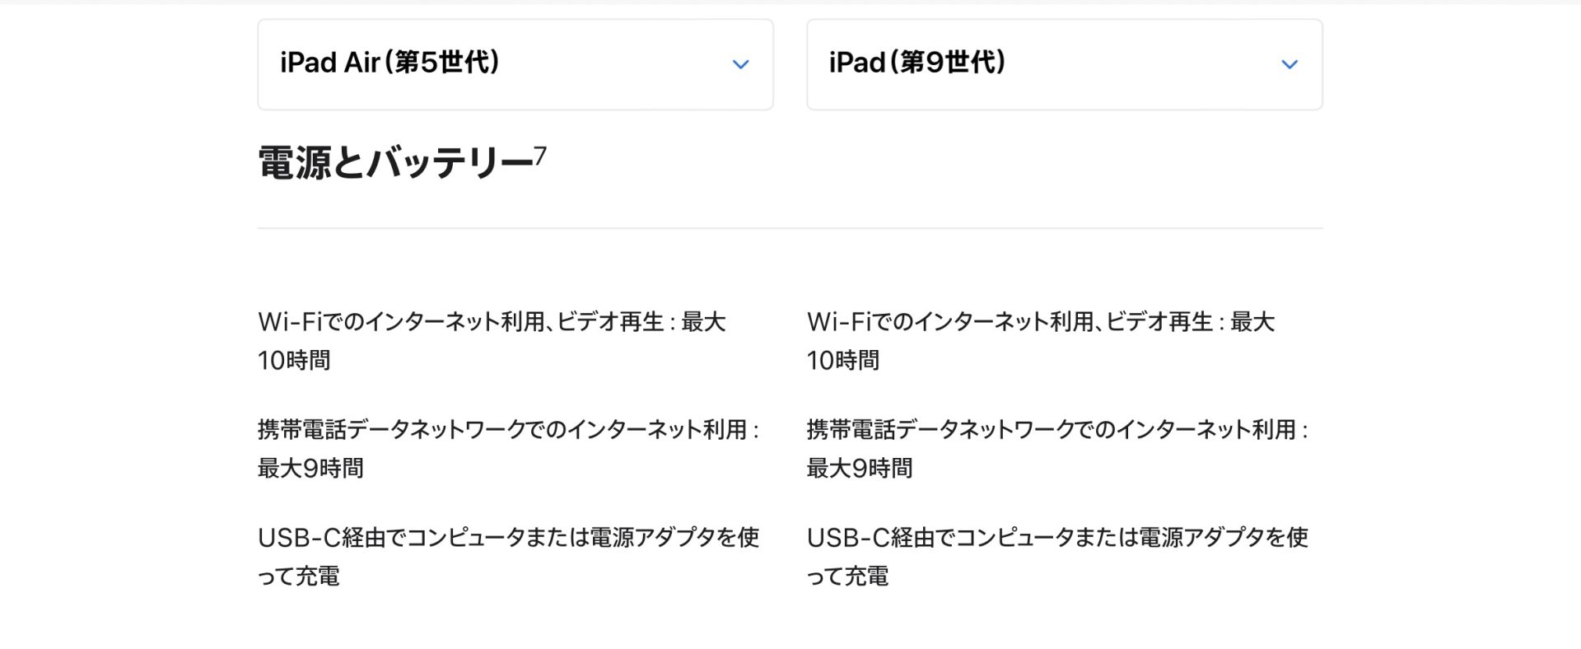The width and height of the screenshot is (1581, 649).
Task: Click the iPad (第9世代) label text
Action: click(x=917, y=63)
